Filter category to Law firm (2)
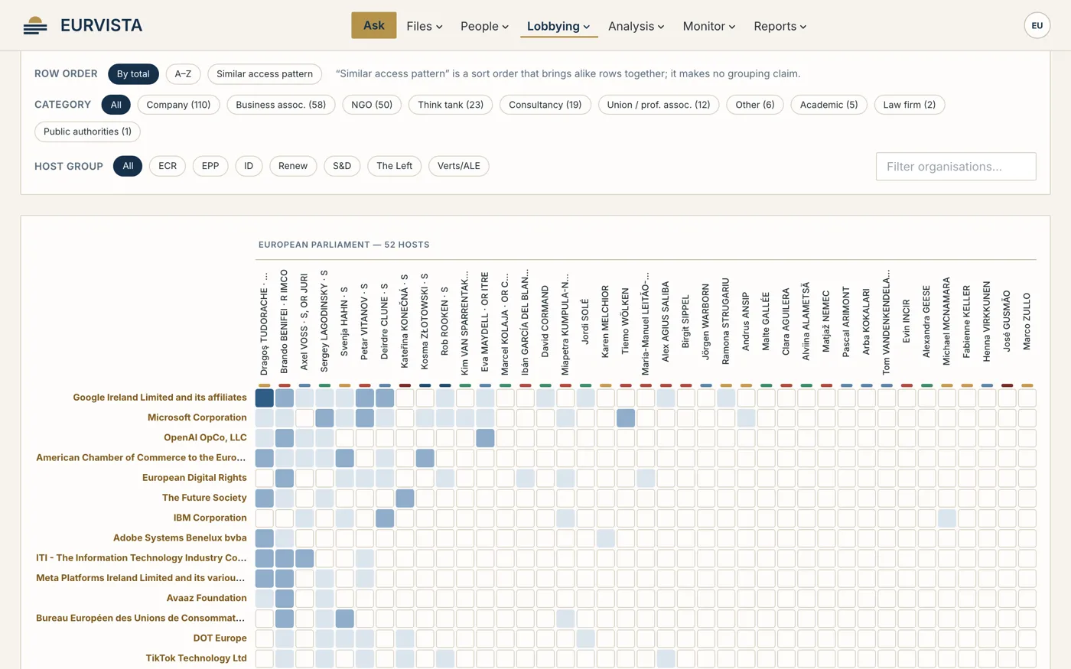The image size is (1071, 669). (x=910, y=105)
